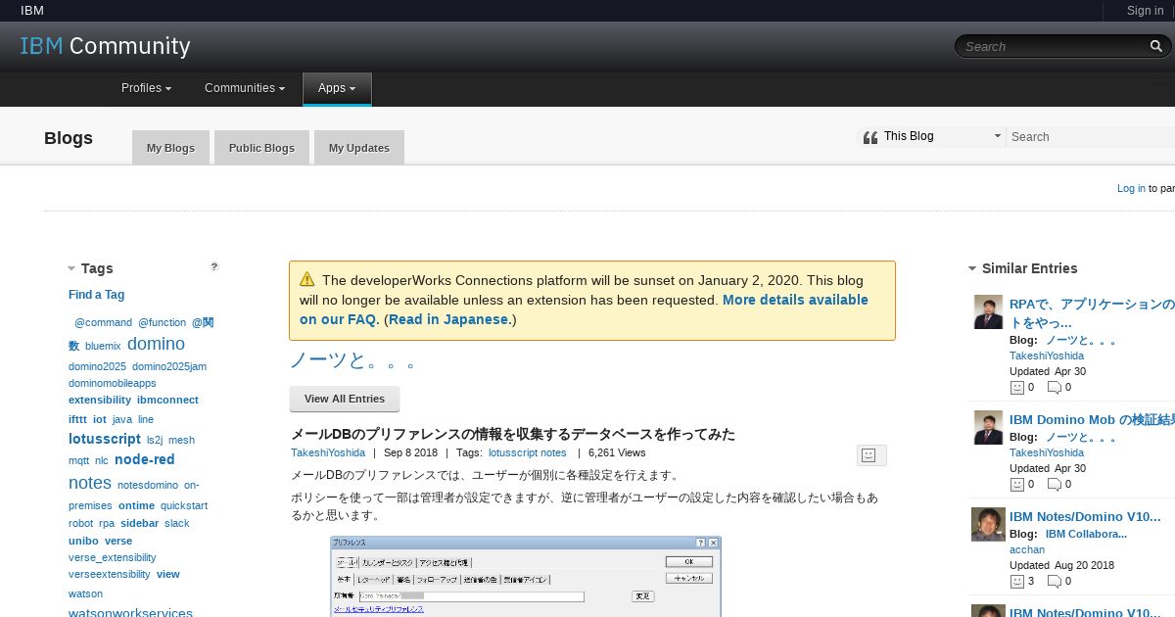Open the Apps dropdown menu
The height and width of the screenshot is (617, 1175).
point(337,88)
